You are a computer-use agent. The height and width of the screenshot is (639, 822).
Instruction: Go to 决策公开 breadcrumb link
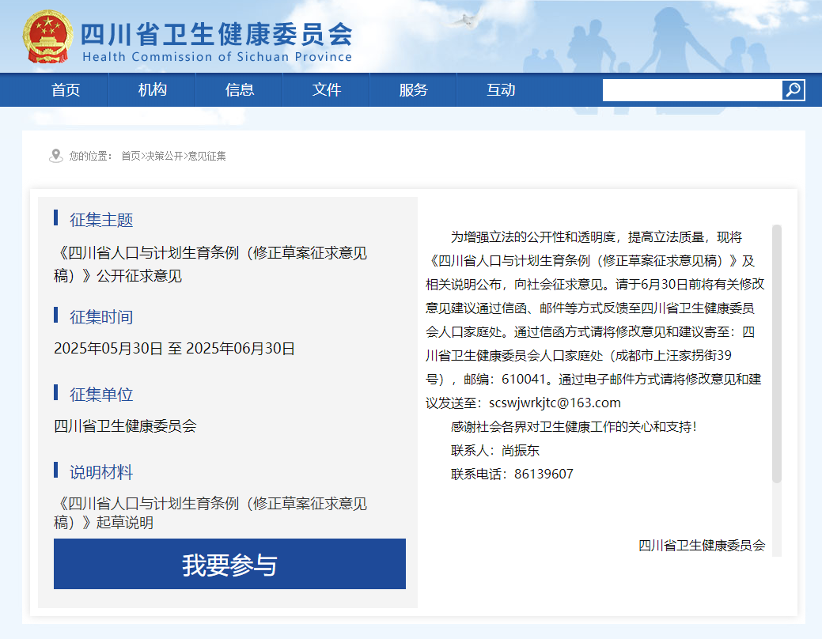click(164, 156)
